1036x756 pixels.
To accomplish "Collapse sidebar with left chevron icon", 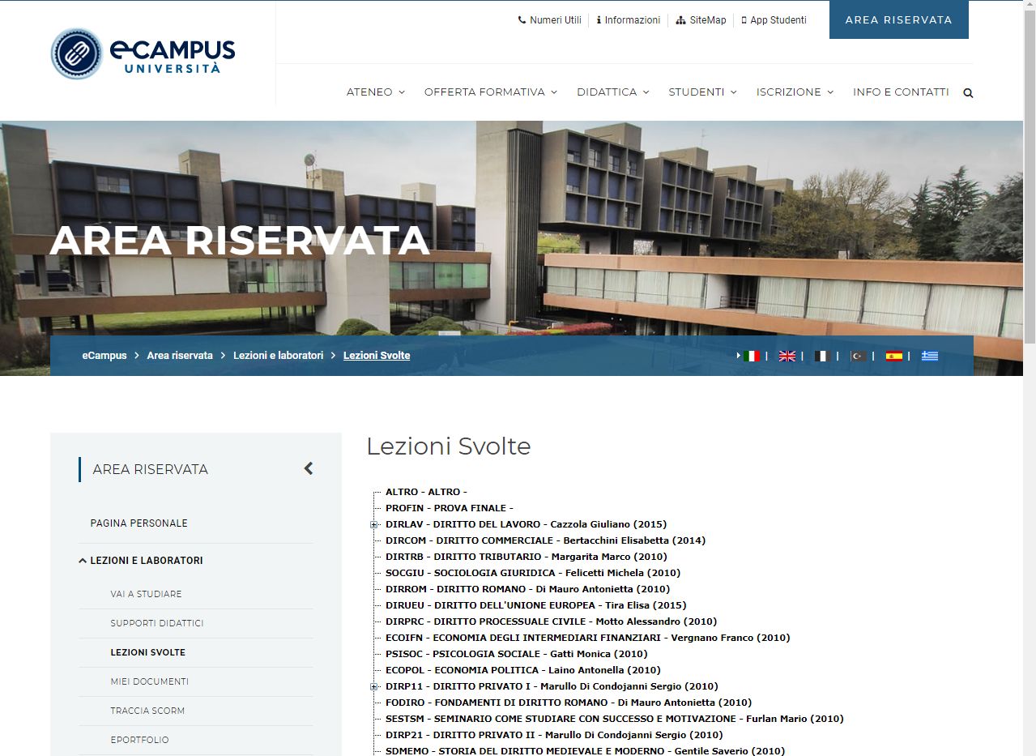I will [308, 468].
